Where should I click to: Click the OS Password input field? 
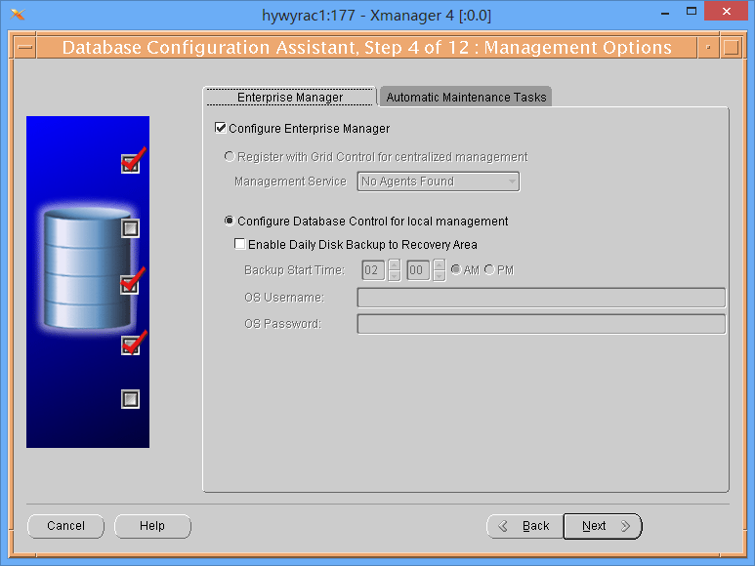(x=541, y=324)
